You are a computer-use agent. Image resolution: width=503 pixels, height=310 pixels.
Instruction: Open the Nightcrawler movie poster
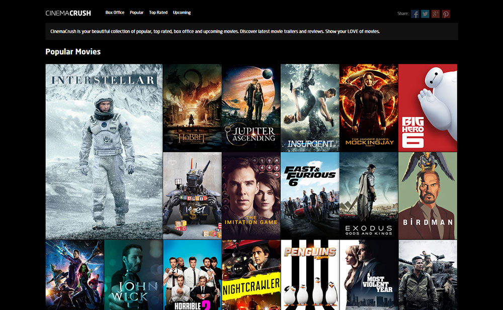[251, 275]
